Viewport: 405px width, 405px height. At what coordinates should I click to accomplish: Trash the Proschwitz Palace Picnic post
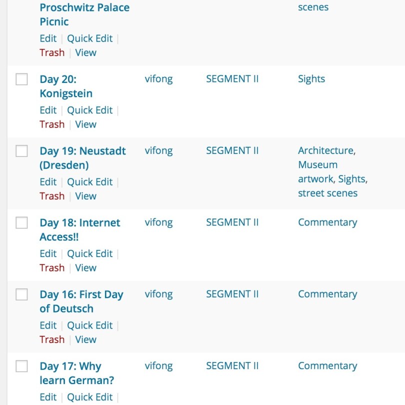52,52
